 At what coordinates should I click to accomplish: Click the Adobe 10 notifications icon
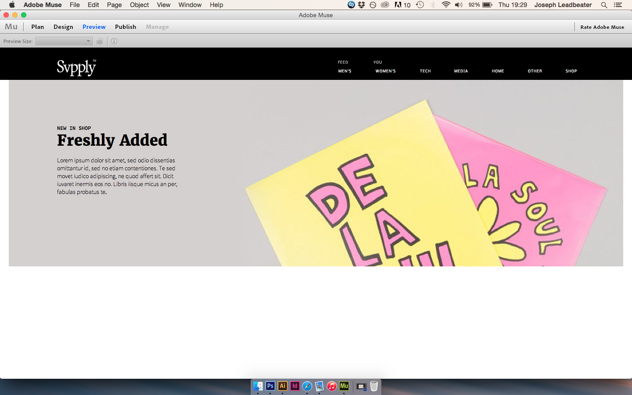coord(402,5)
